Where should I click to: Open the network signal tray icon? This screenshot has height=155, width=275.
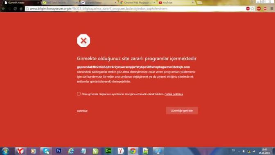tap(254, 151)
